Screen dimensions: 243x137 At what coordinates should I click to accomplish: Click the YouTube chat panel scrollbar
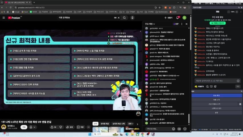[x=189, y=119]
